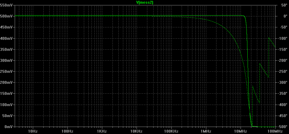Click the 100mV left axis label
Viewport: 289px width, 134px height.
coord(6,105)
